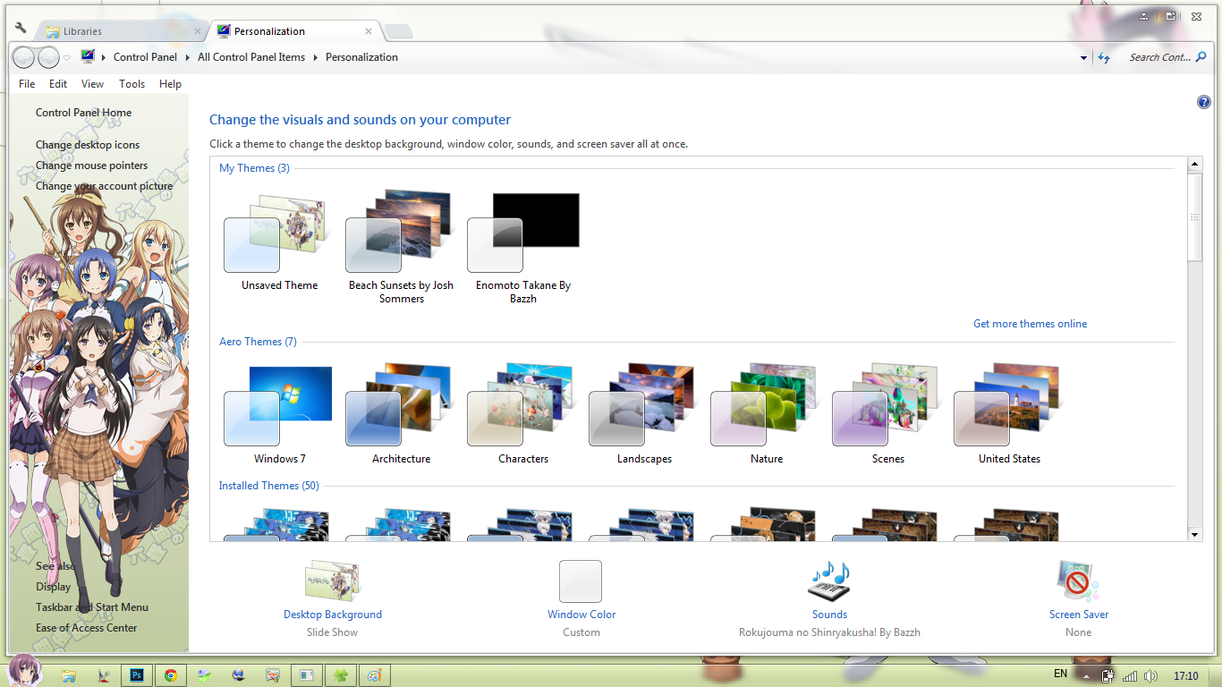Expand the arrow after Control Panel breadcrumb
1222x687 pixels.
coord(188,57)
